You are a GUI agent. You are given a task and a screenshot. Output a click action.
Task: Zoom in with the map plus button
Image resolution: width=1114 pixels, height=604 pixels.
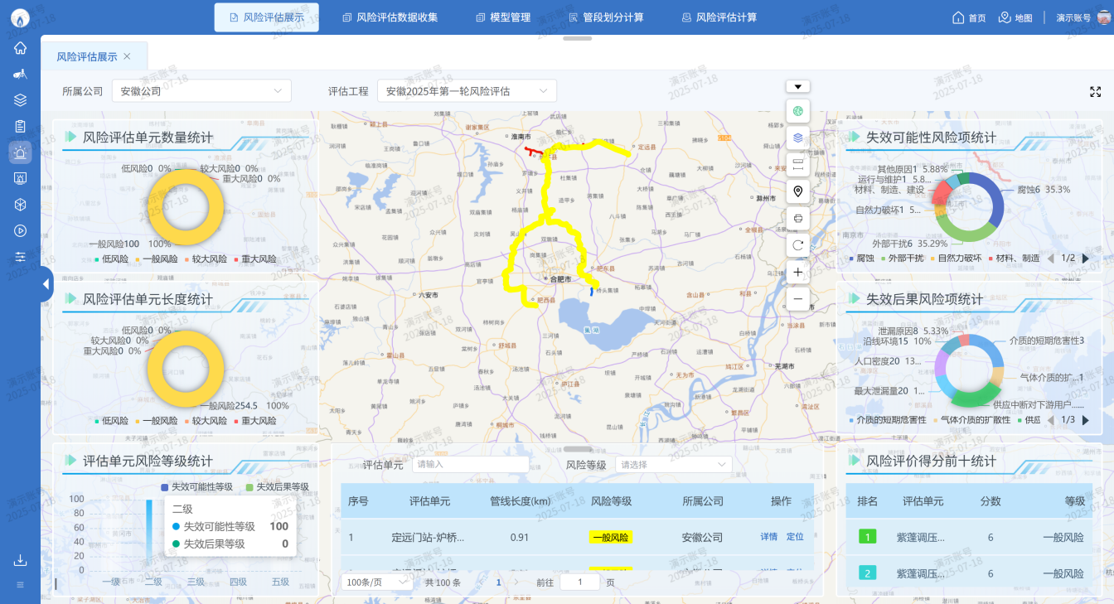coord(797,272)
